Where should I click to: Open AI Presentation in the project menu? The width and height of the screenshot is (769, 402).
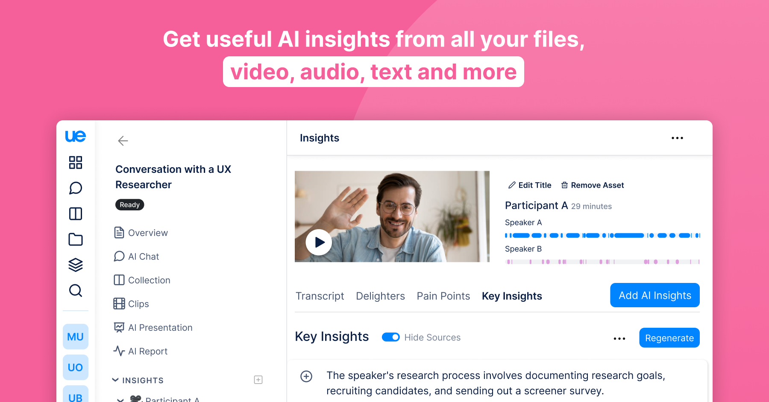(160, 328)
